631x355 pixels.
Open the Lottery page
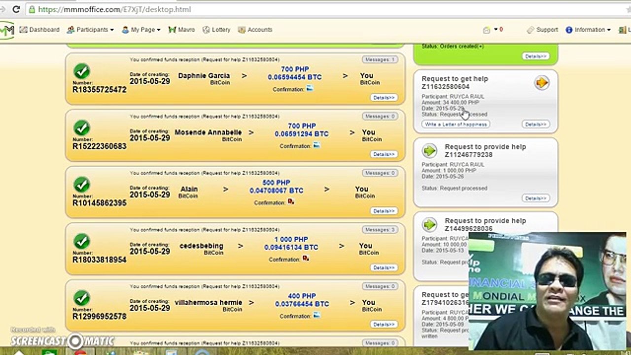point(216,30)
